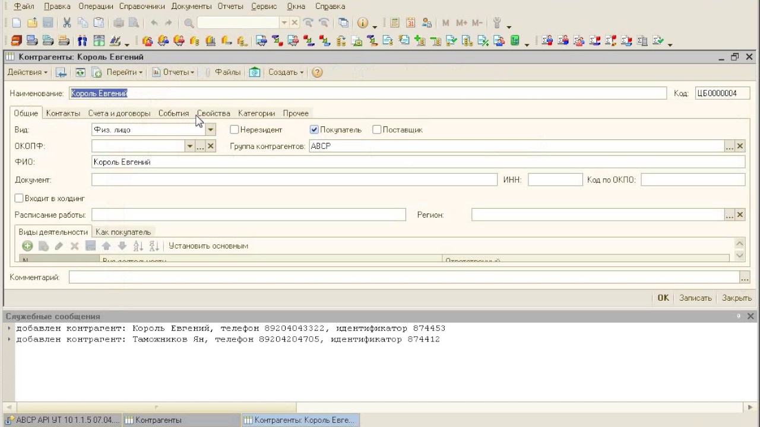Image resolution: width=760 pixels, height=427 pixels.
Task: Click the magnifier search icon in toolbar
Action: coord(189,23)
